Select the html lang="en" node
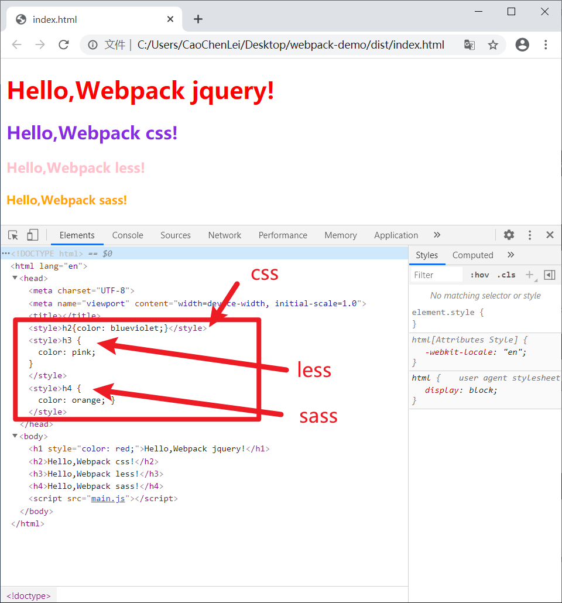562x603 pixels. 49,266
